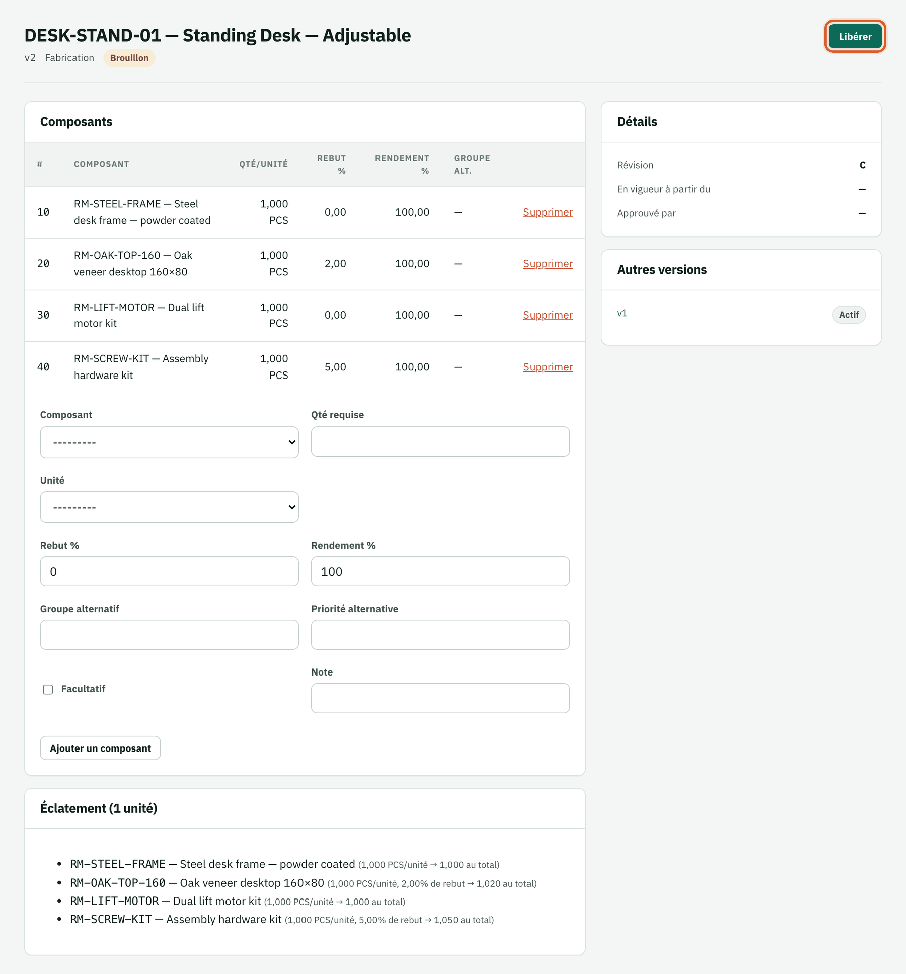The image size is (906, 974).
Task: Click Supprimer for RM-SCREW-KIT
Action: tap(548, 367)
